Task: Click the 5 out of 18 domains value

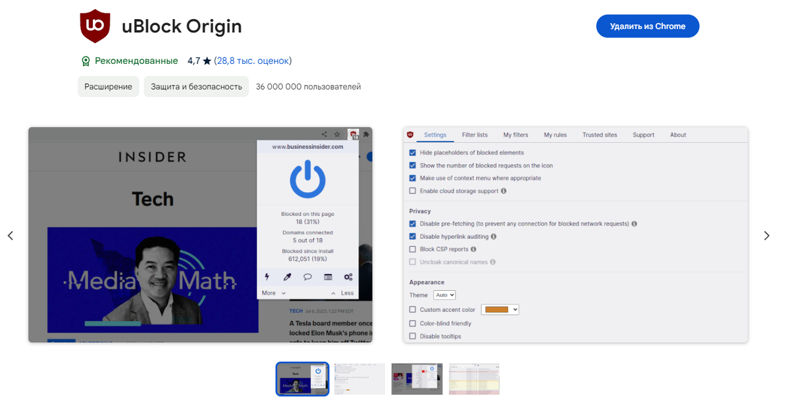Action: tap(307, 240)
